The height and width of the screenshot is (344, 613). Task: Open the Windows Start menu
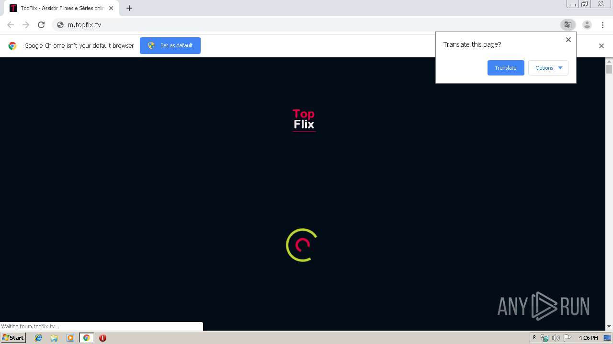[13, 338]
